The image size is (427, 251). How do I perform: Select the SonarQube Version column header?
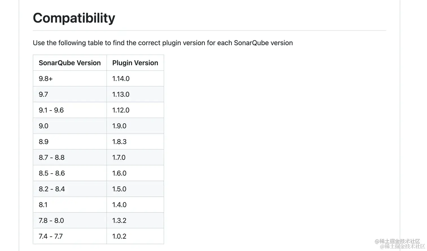pyautogui.click(x=70, y=63)
